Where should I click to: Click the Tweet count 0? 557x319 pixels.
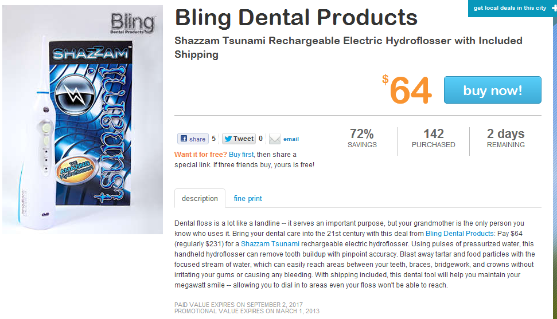[261, 139]
